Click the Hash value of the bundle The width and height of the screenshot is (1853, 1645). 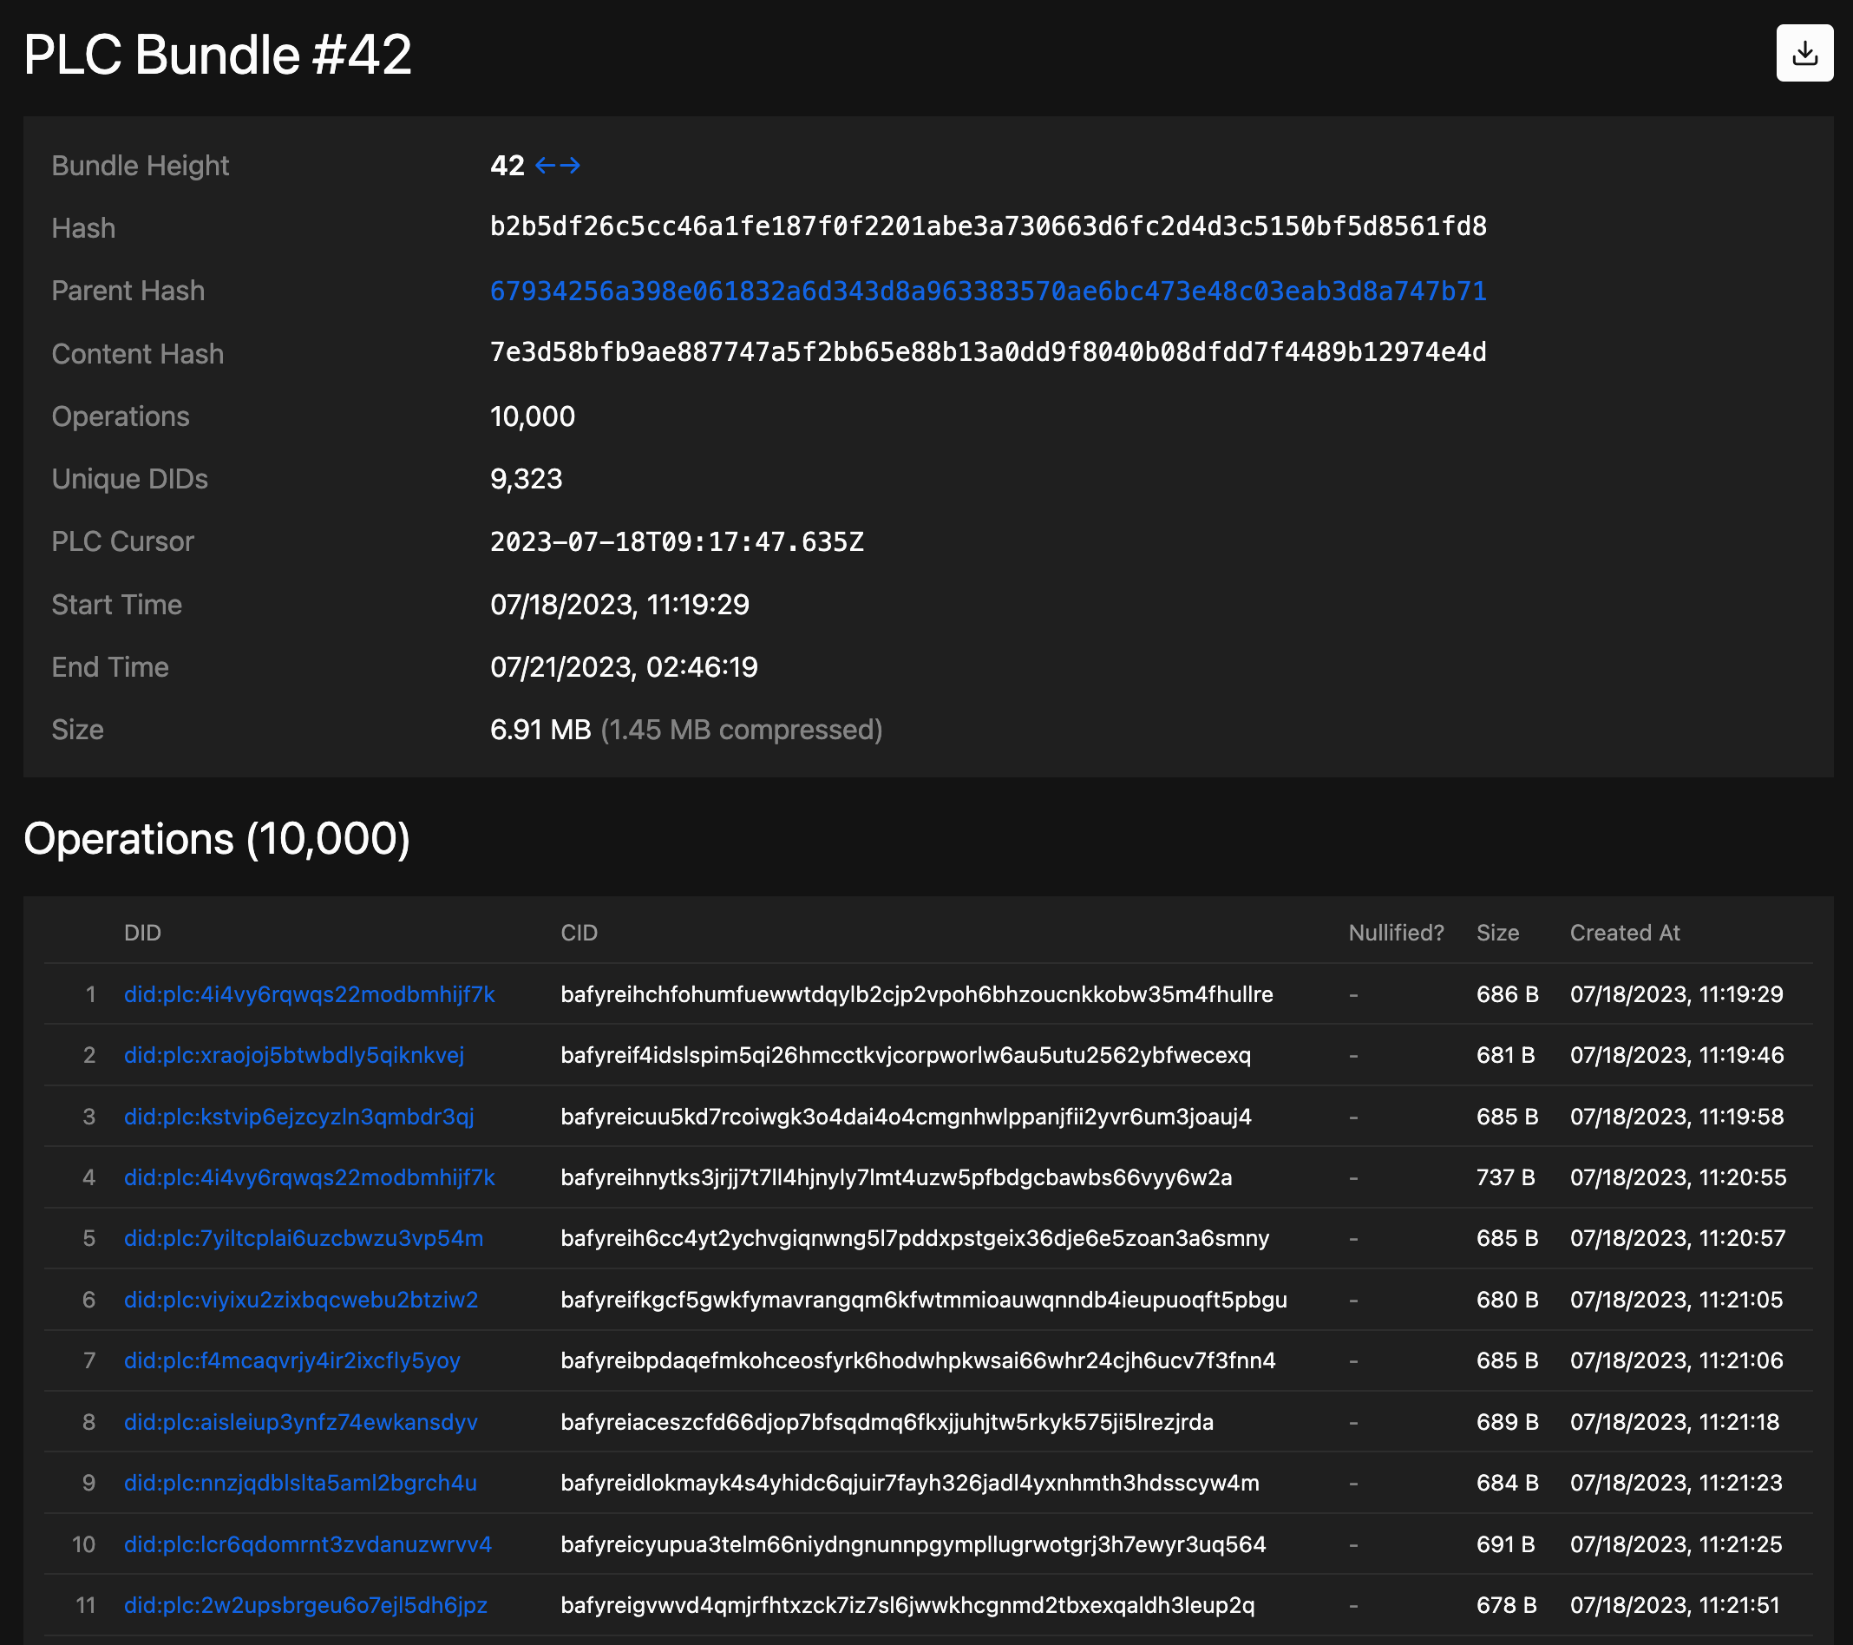(987, 227)
